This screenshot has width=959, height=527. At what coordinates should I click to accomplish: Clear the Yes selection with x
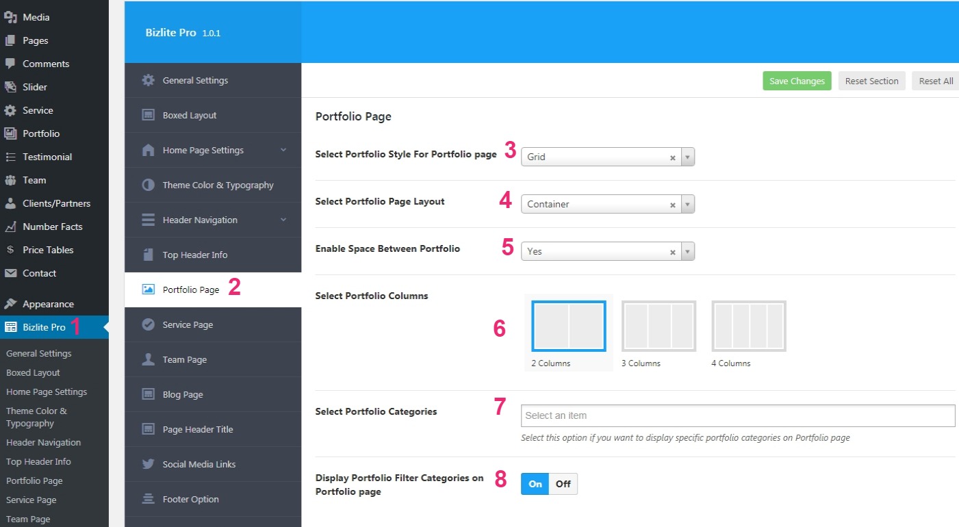click(x=673, y=252)
